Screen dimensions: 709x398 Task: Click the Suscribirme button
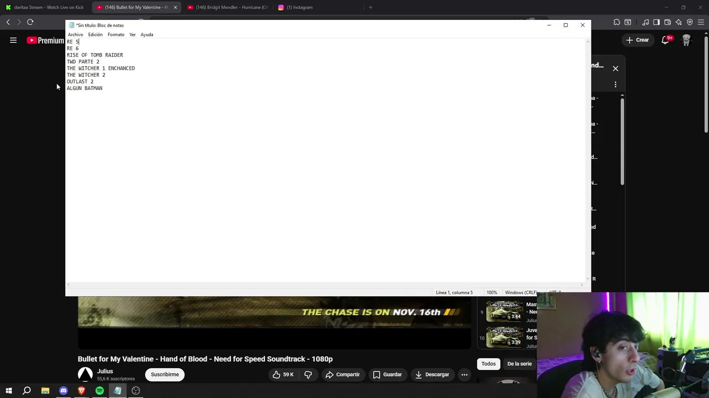(x=165, y=374)
